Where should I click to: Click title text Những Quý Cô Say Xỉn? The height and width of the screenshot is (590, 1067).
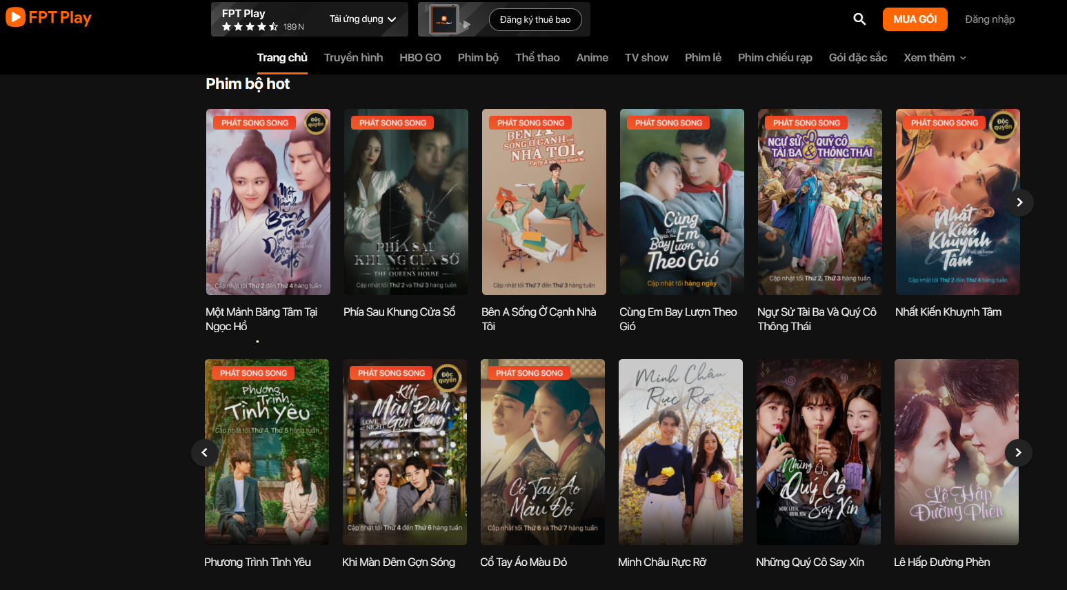click(810, 562)
